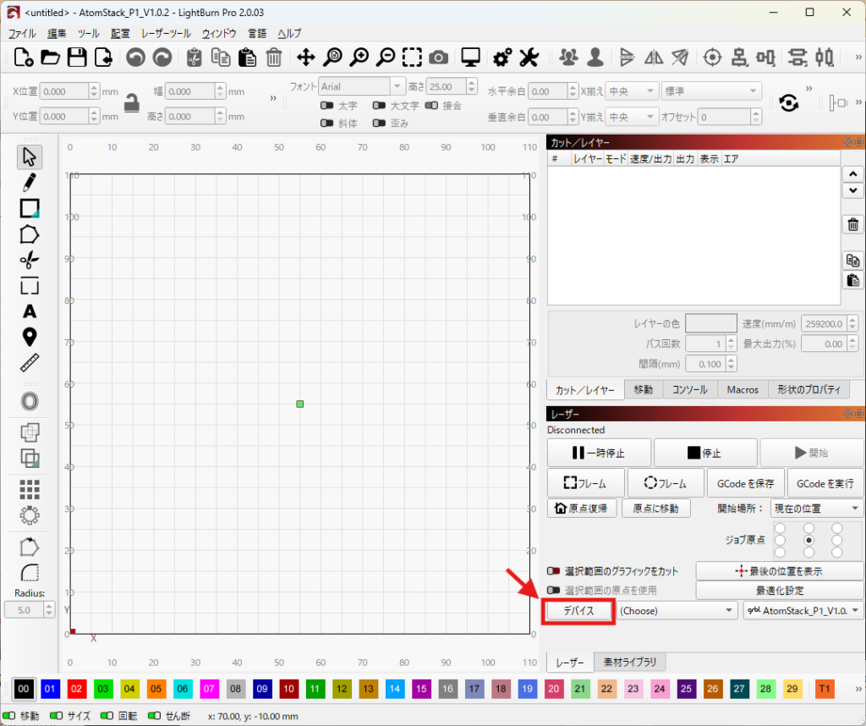Open the レーザーツール menu
This screenshot has height=726, width=866.
tap(167, 33)
